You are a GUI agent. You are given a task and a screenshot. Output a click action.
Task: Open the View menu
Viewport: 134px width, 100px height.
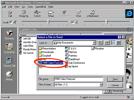click(x=17, y=7)
